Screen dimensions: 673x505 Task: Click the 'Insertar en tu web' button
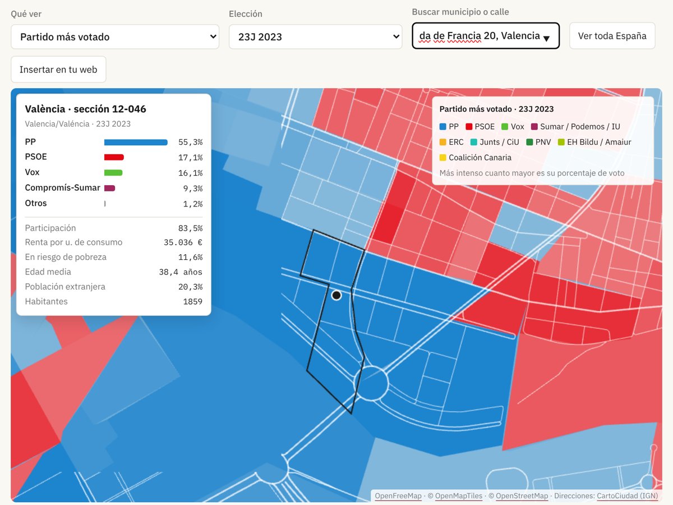pyautogui.click(x=58, y=70)
